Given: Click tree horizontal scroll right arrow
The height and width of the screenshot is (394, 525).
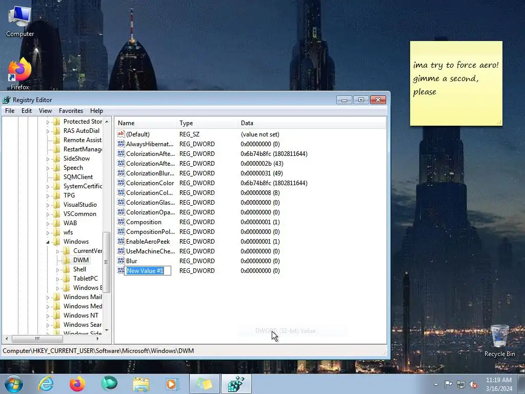Looking at the screenshot, I should click(97, 339).
